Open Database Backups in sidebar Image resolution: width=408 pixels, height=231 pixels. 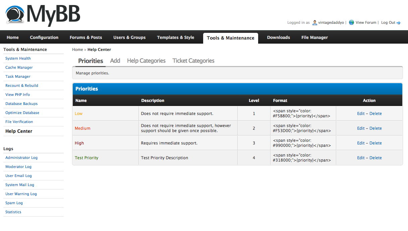[21, 104]
